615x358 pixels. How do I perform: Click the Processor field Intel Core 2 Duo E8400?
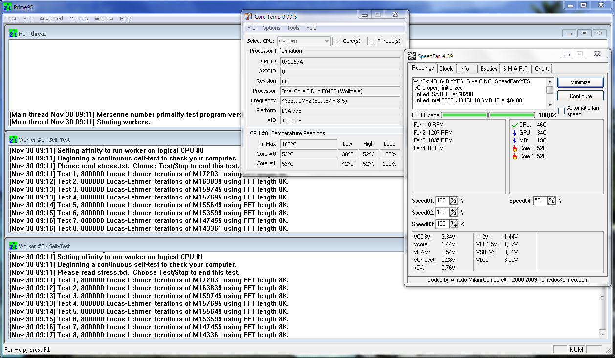[340, 91]
